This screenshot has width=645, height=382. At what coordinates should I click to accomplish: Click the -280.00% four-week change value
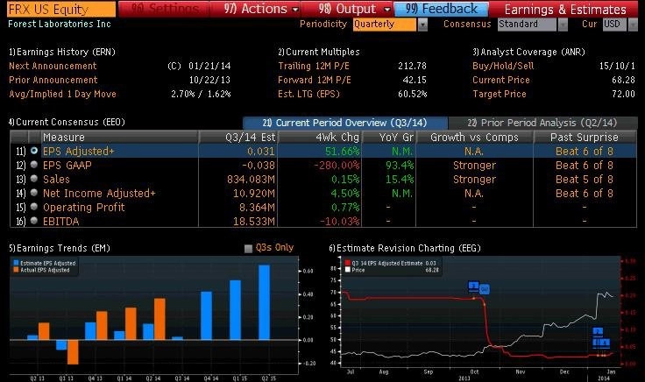point(337,166)
